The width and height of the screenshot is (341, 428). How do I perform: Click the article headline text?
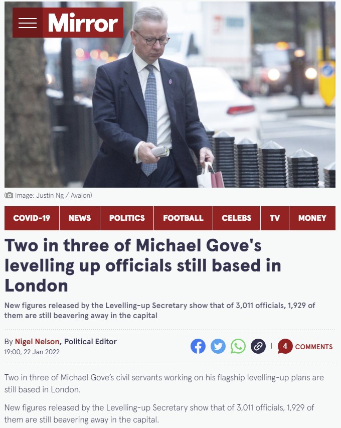[143, 265]
